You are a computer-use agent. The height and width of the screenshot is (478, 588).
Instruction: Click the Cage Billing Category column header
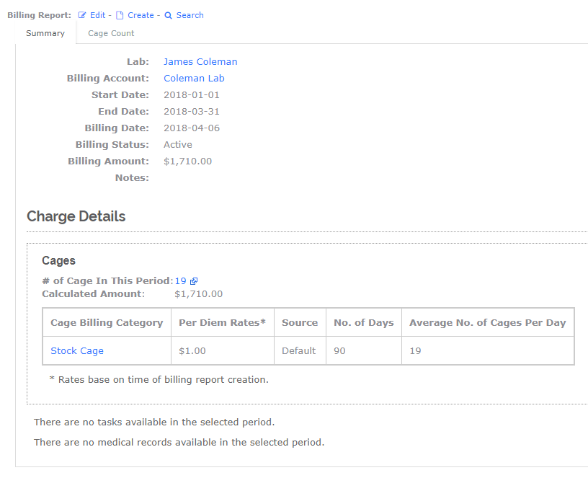[107, 323]
